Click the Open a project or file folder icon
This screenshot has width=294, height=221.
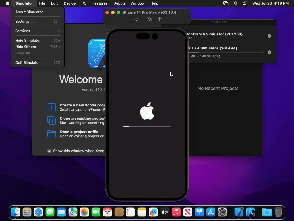[x=52, y=134]
